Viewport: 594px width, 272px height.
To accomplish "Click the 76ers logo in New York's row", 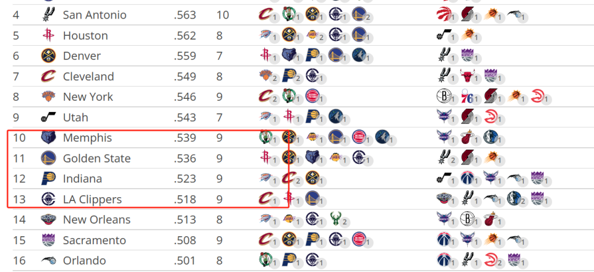I will [467, 96].
